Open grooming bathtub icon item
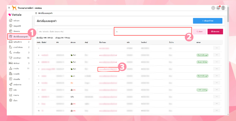Image resolution: width=236 pixels, height=121 pixels. (11, 47)
